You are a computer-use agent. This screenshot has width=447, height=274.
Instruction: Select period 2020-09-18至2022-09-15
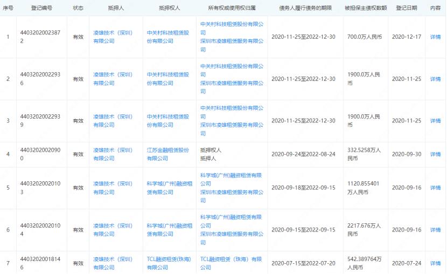click(303, 188)
